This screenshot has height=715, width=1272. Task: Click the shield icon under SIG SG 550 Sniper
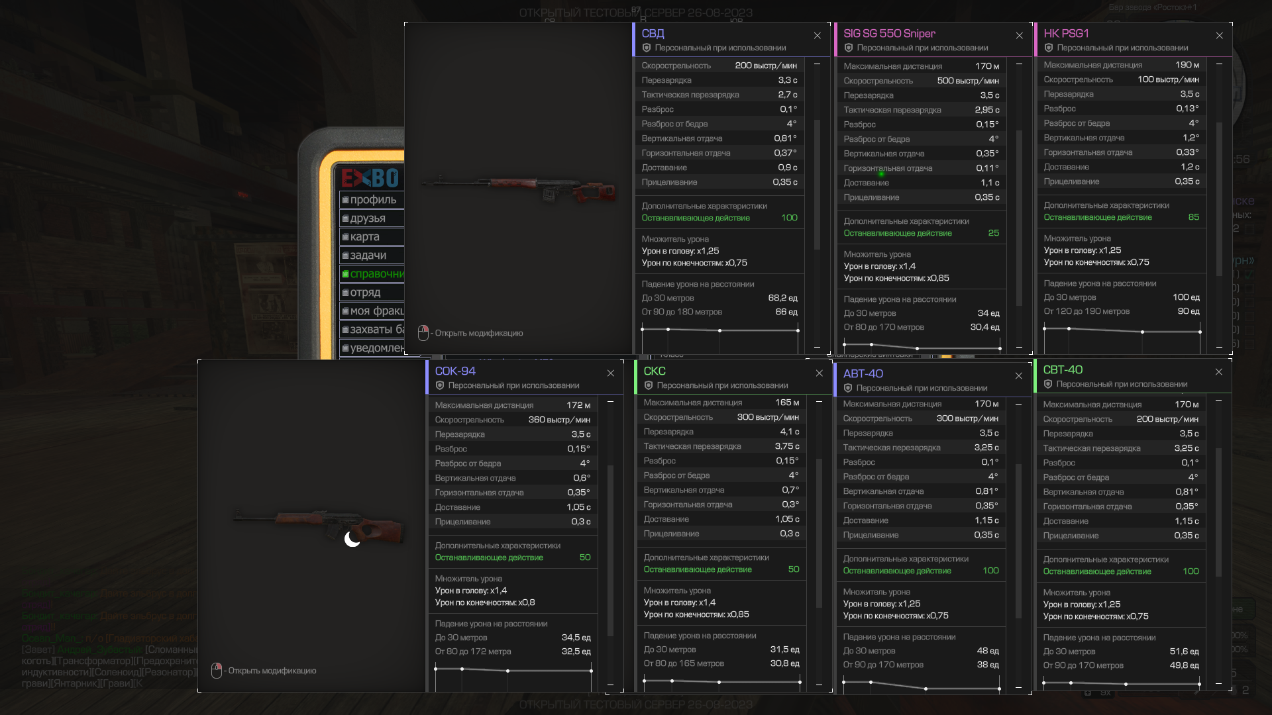point(849,48)
